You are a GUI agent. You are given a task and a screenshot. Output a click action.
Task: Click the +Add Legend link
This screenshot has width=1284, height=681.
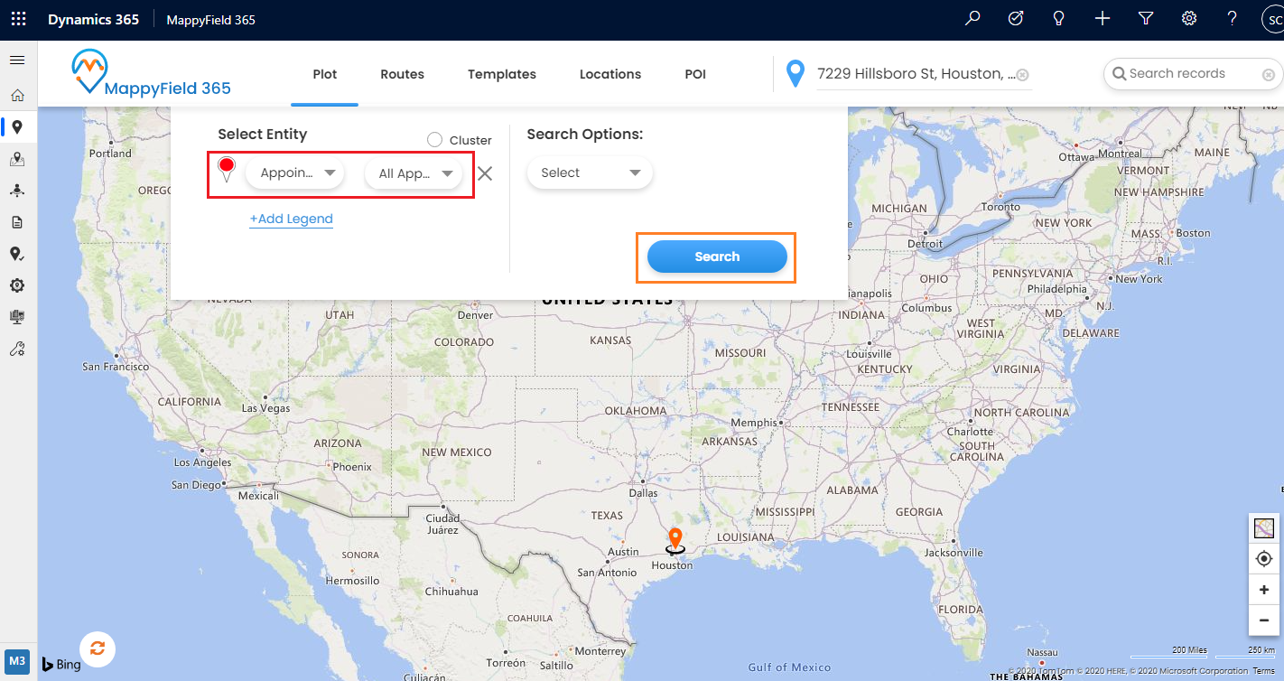(x=291, y=219)
